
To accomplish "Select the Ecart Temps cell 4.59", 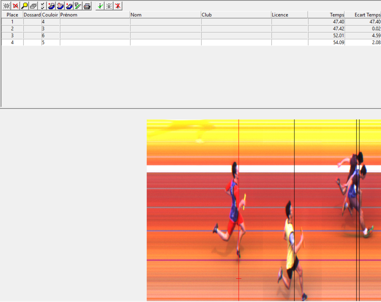I will pyautogui.click(x=363, y=35).
